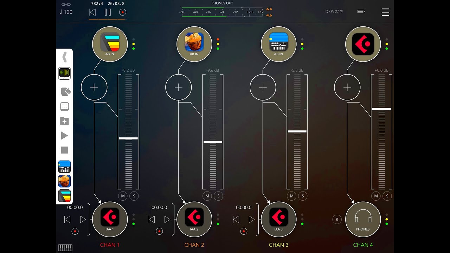The image size is (450, 253).
Task: Record on the IAA 2 transport
Action: click(159, 231)
